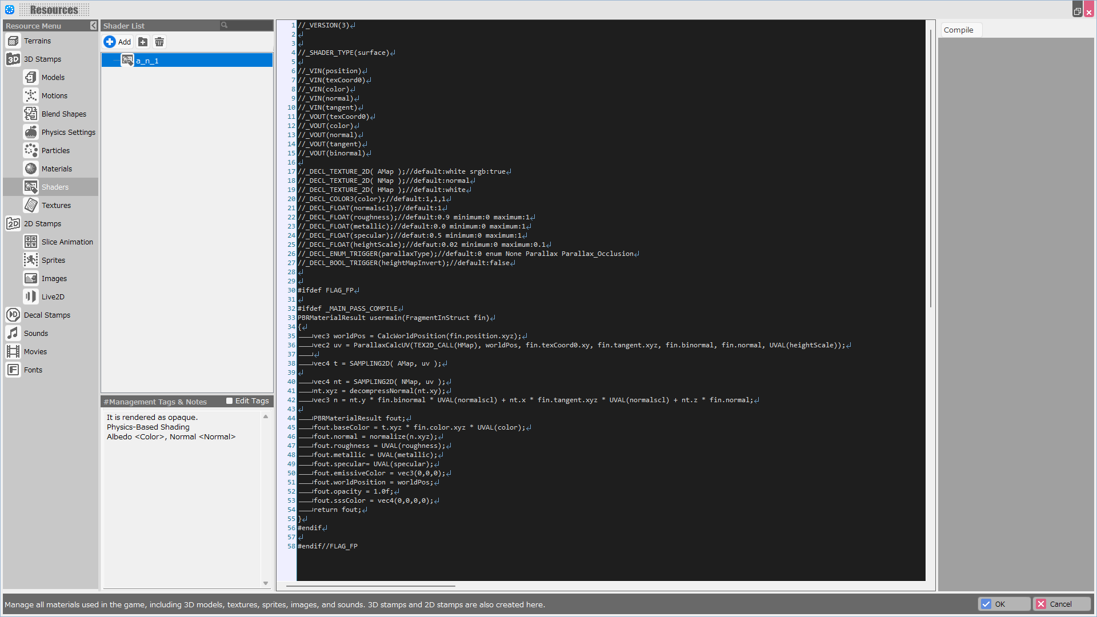Click the code editor horizontal scrollbar
1097x617 pixels.
click(370, 586)
